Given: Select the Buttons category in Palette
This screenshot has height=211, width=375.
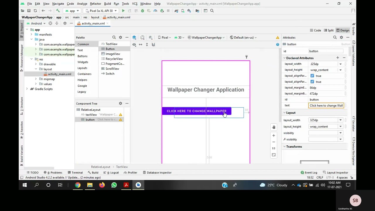Looking at the screenshot, I should point(82,56).
